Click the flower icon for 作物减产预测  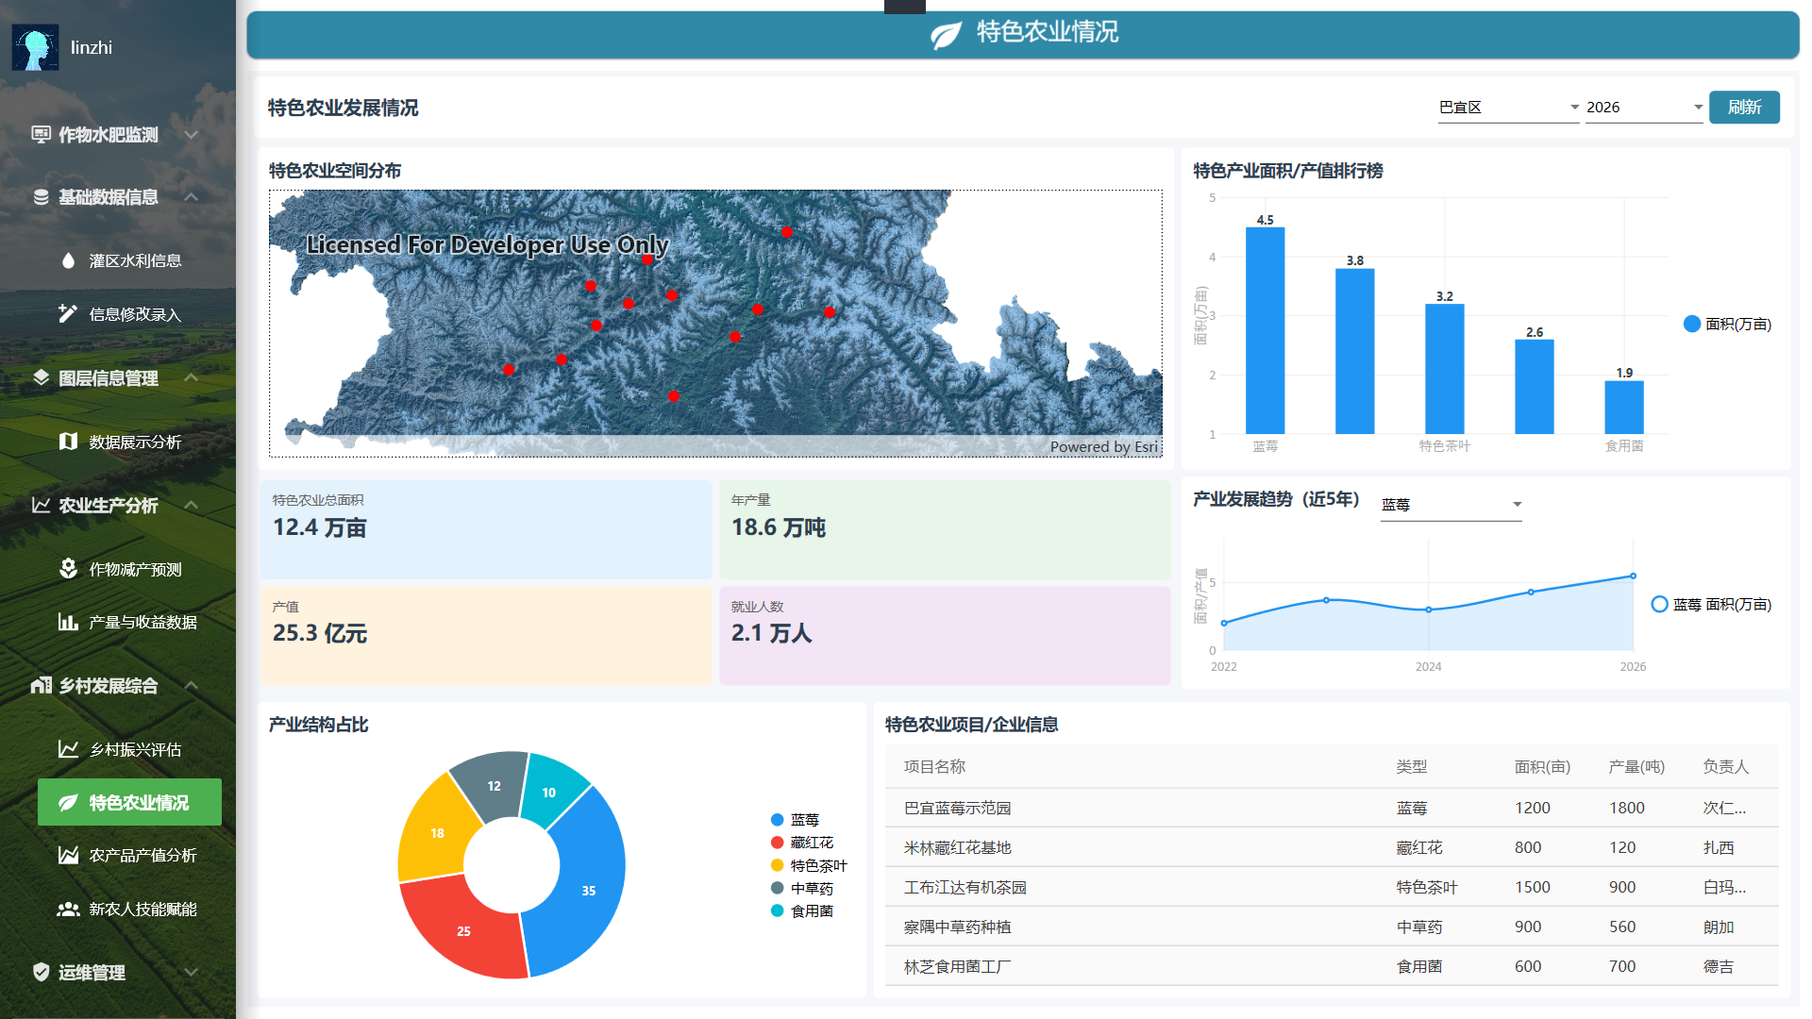[68, 569]
